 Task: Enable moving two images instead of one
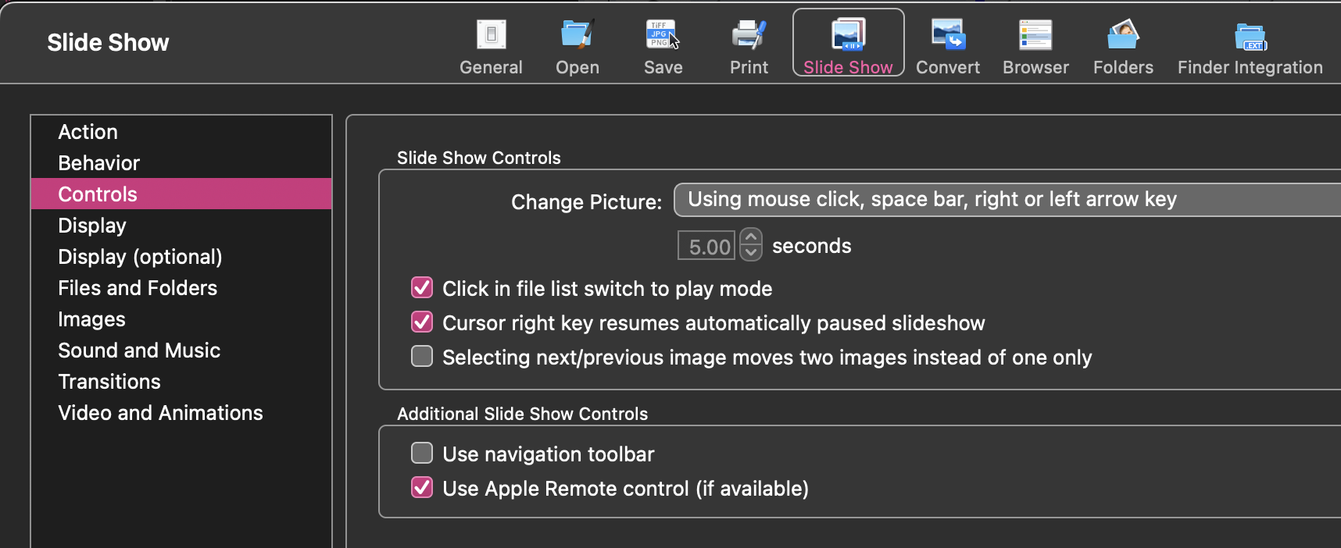[x=422, y=357]
